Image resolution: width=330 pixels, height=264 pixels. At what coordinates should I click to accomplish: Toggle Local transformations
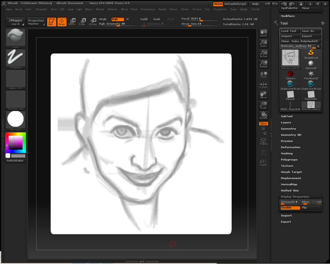[264, 74]
